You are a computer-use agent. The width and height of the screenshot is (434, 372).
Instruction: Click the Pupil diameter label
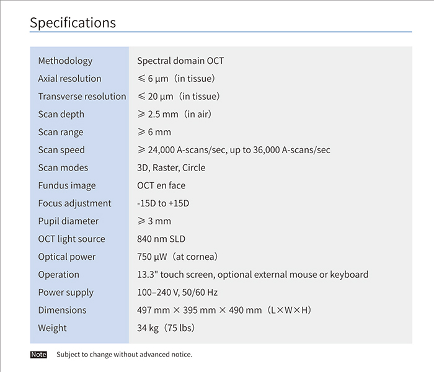click(68, 221)
